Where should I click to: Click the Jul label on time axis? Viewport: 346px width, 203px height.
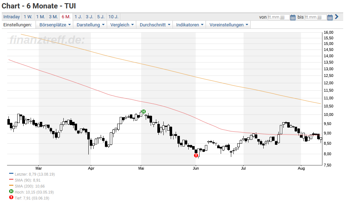coord(243,168)
